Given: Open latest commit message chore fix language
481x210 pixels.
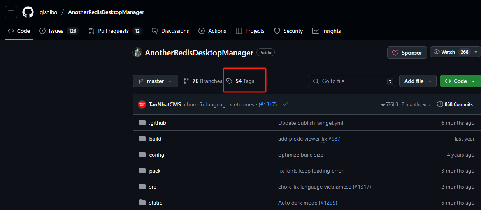Looking at the screenshot, I should (220, 104).
